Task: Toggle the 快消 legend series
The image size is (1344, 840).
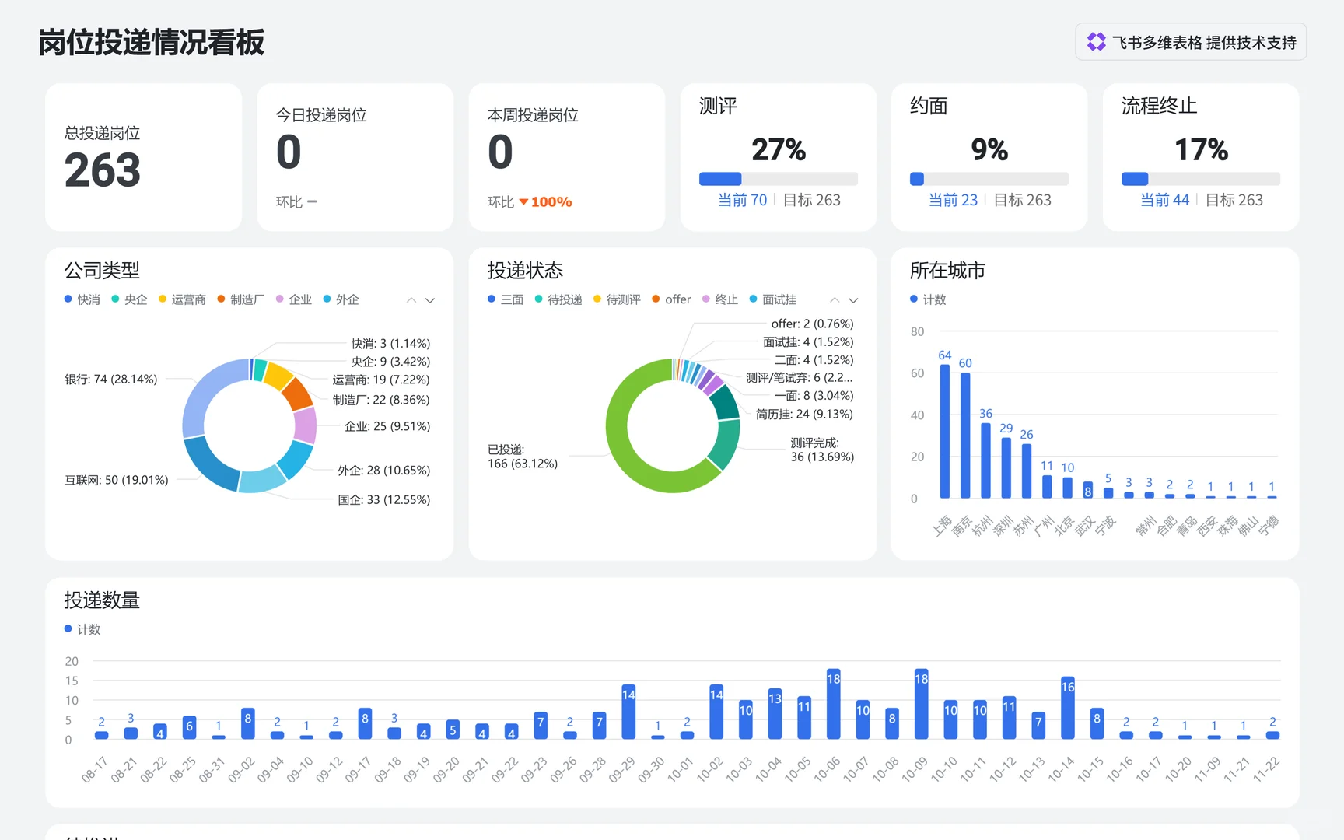Action: [82, 299]
